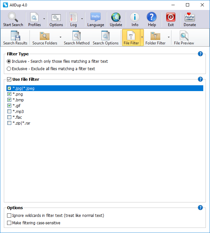210x233 pixels.
Task: Select the *.png filter text row
Action: click(x=18, y=94)
